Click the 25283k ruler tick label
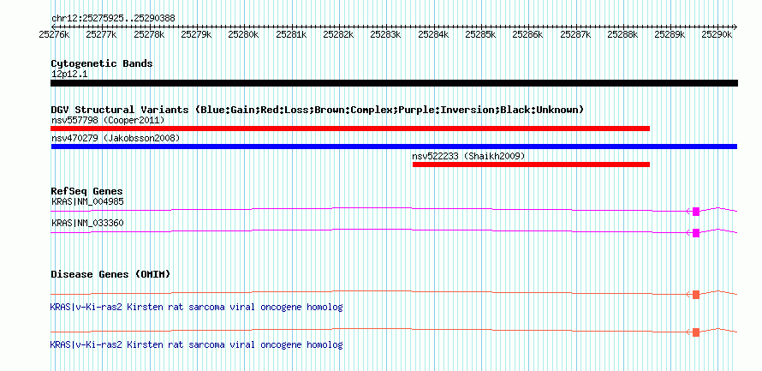The image size is (762, 371). point(386,34)
